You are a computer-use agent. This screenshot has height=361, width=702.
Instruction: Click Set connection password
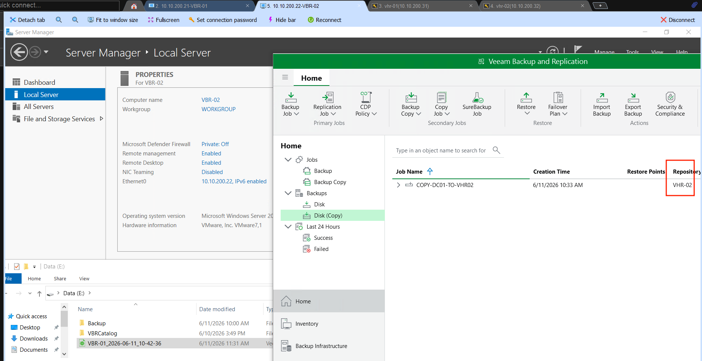coord(223,20)
